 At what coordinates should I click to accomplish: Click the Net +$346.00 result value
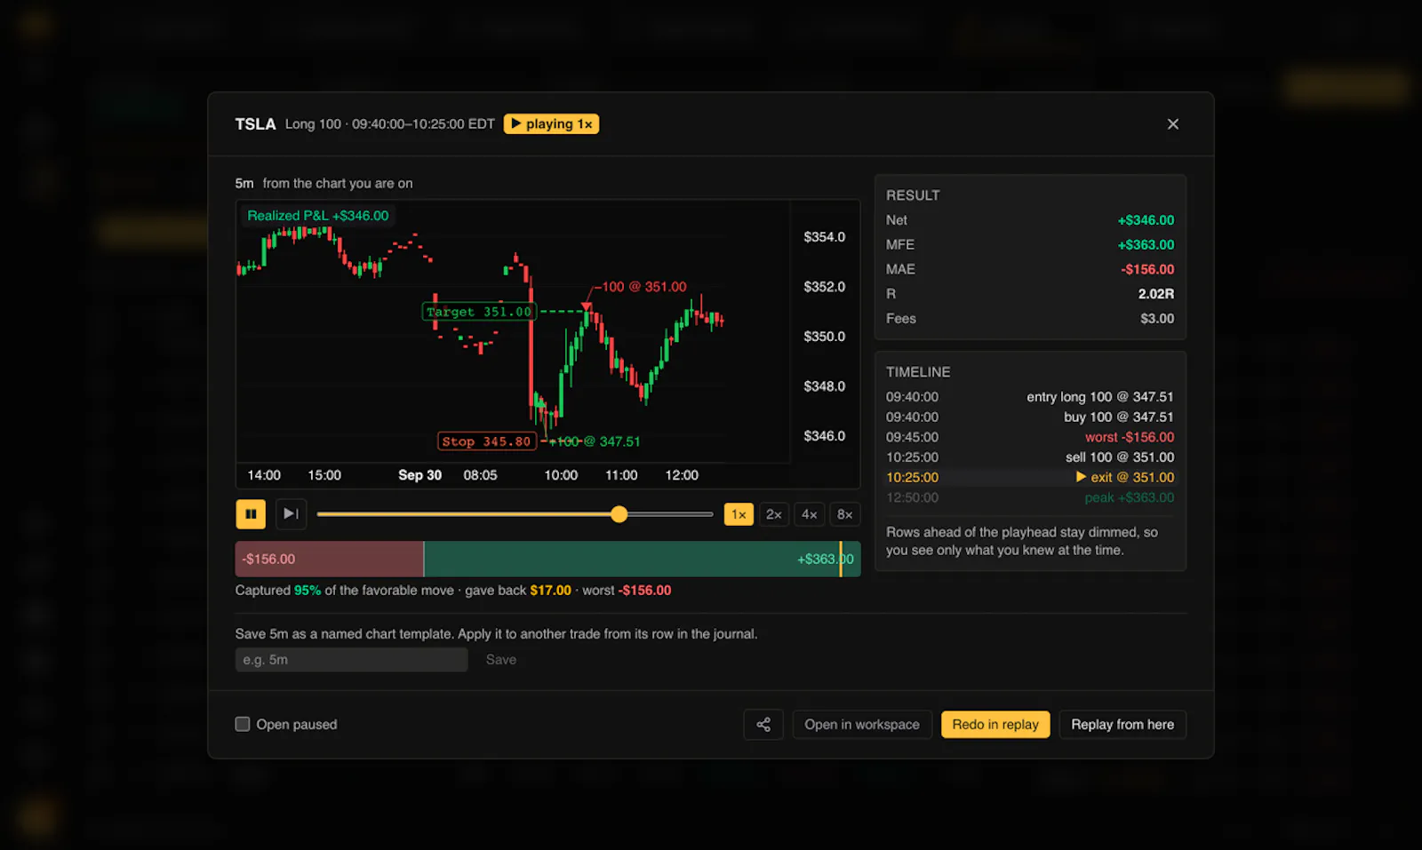(1146, 220)
